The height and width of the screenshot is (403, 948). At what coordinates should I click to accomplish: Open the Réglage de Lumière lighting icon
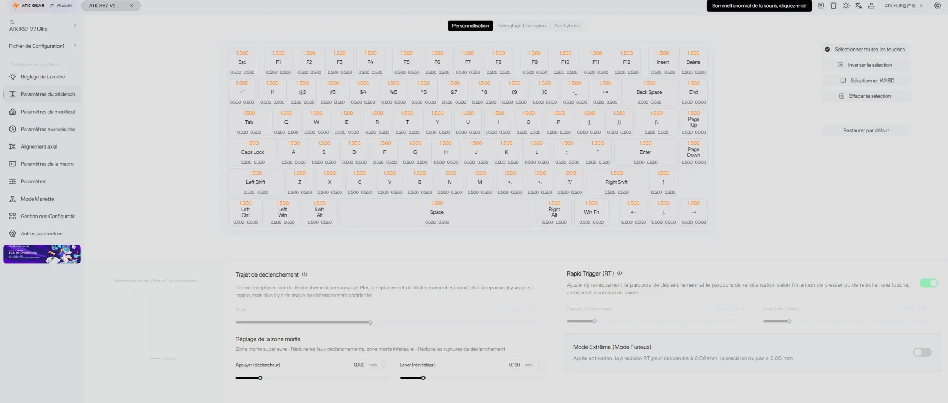(13, 77)
